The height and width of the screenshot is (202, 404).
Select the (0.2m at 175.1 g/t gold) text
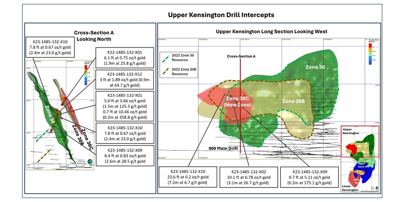309,183
